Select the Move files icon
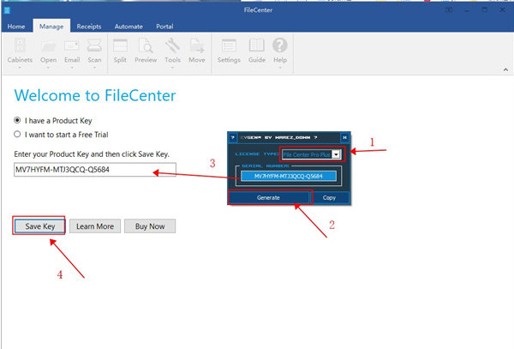 pyautogui.click(x=197, y=45)
